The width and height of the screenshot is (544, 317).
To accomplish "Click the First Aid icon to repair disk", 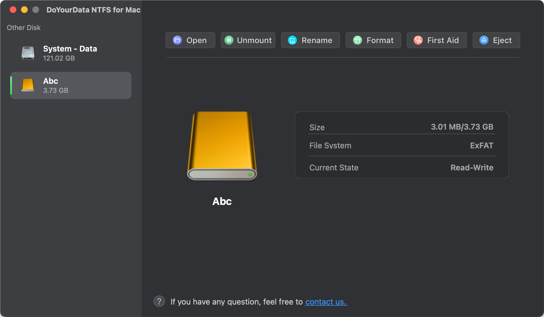I will coord(436,40).
